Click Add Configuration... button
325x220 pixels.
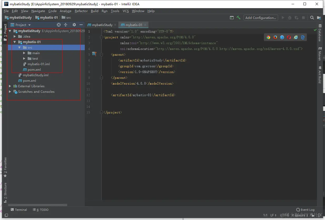(260, 18)
